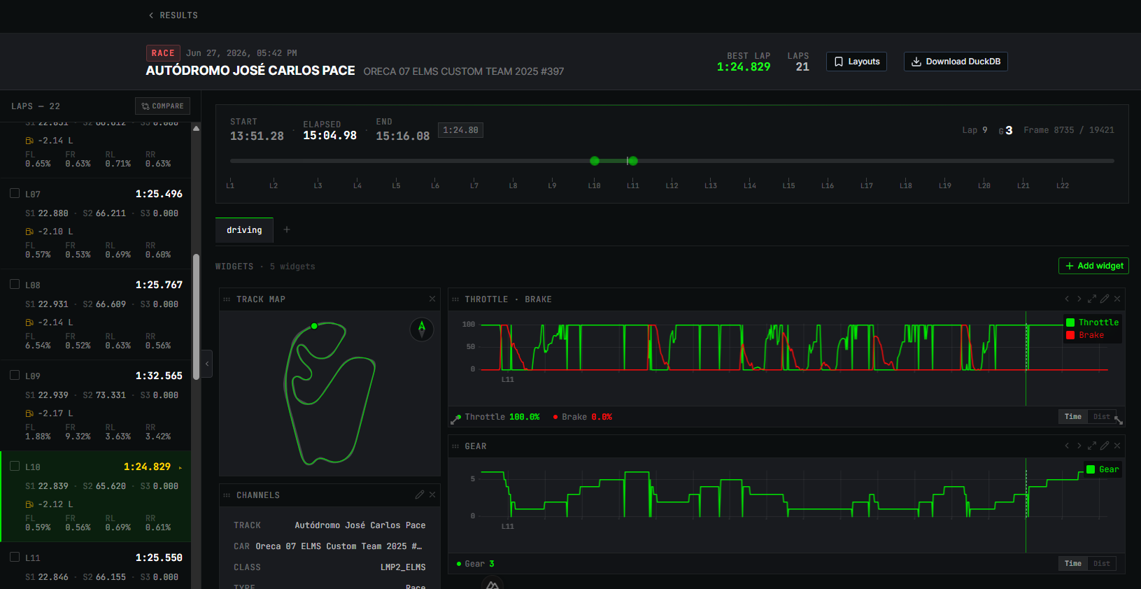This screenshot has width=1141, height=589.
Task: Expand Gear widget fullscreen
Action: (x=1092, y=446)
